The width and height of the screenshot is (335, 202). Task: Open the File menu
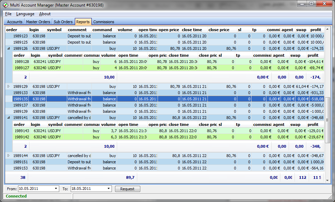(8, 14)
